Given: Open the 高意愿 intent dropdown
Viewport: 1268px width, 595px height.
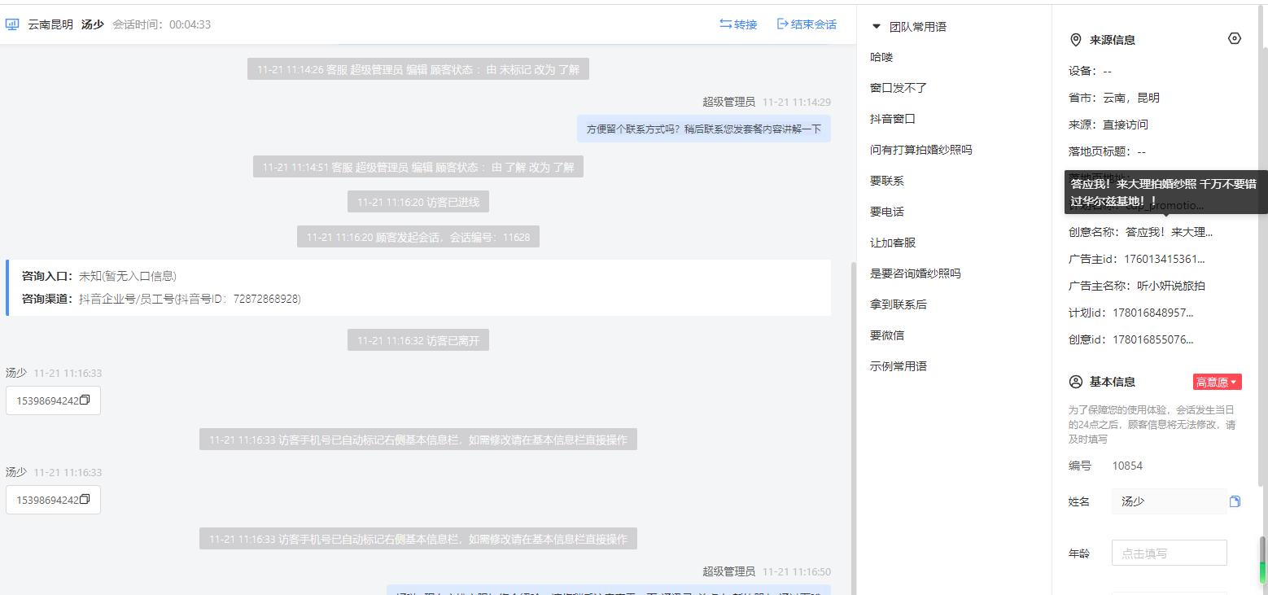Looking at the screenshot, I should coord(1217,382).
